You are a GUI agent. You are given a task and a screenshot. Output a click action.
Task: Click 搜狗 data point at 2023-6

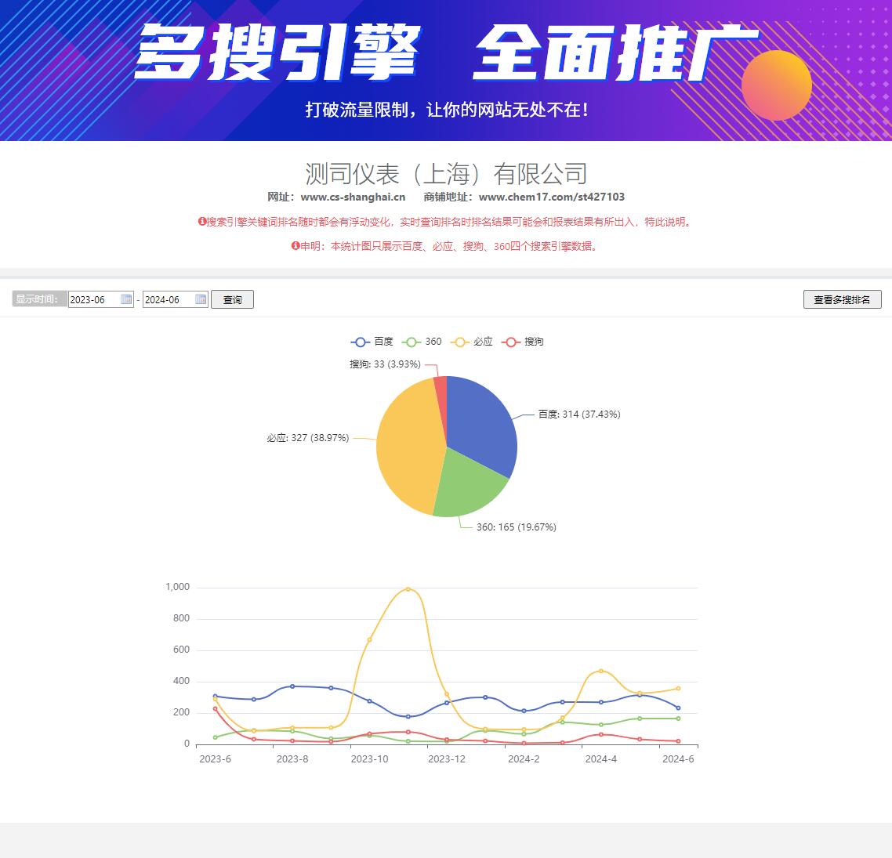pyautogui.click(x=215, y=708)
